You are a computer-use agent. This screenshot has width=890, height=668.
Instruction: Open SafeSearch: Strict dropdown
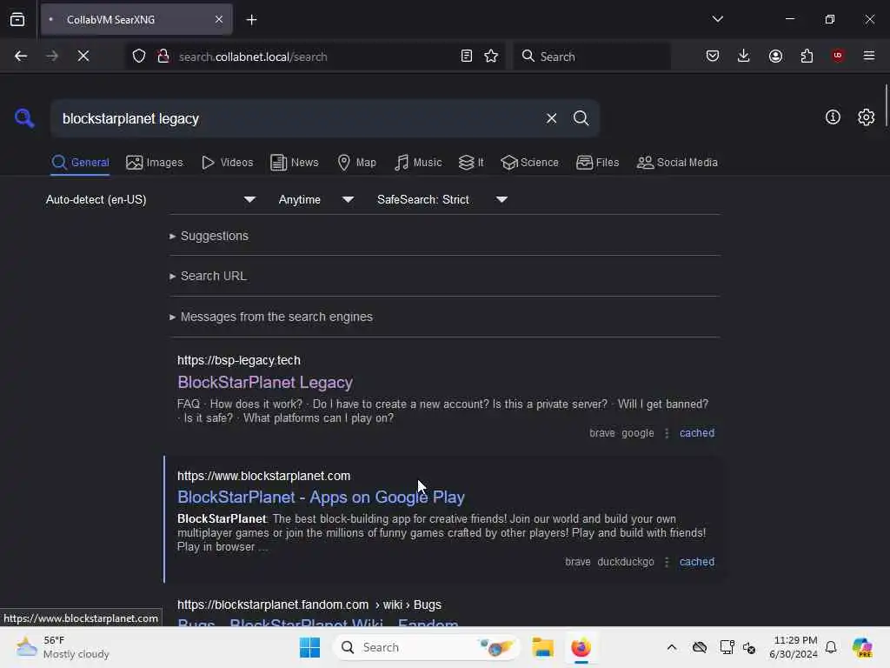[442, 199]
